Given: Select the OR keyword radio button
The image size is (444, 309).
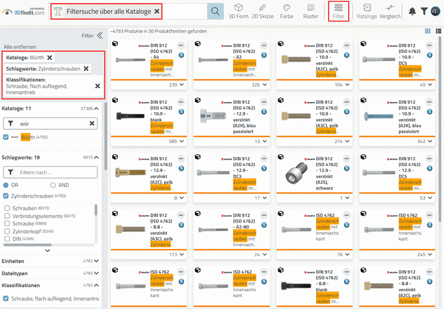Looking at the screenshot, I should coord(6,185).
